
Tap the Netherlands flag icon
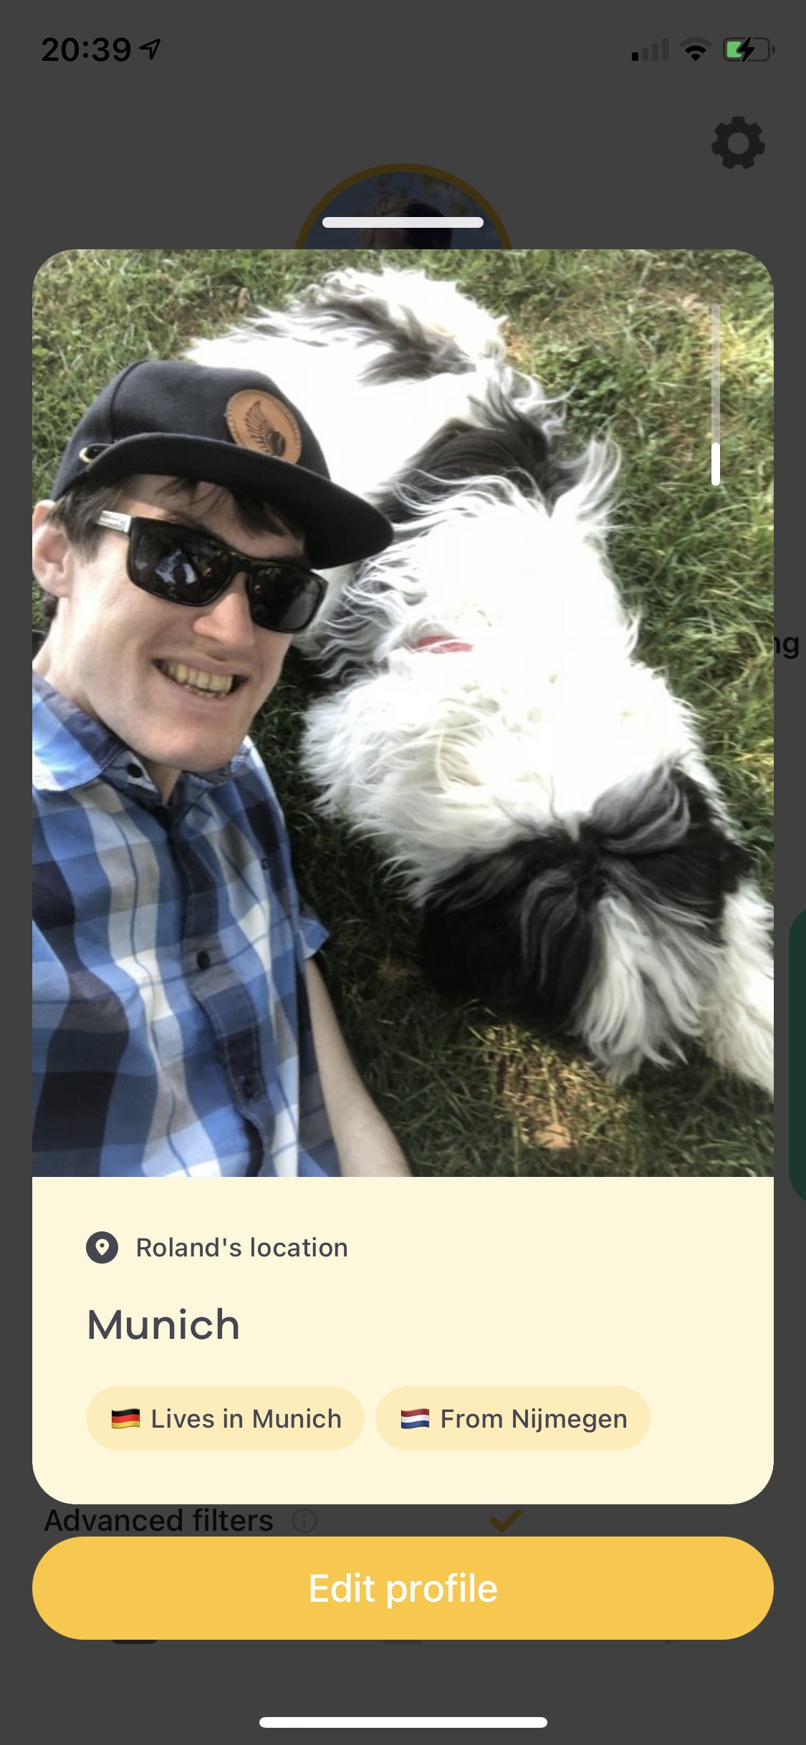(415, 1418)
